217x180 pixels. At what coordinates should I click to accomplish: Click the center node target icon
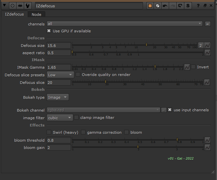click(x=13, y=6)
